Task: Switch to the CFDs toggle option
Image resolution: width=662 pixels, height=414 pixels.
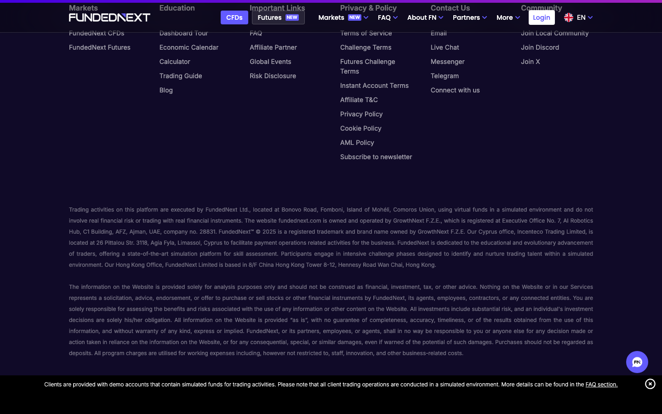Action: point(234,17)
